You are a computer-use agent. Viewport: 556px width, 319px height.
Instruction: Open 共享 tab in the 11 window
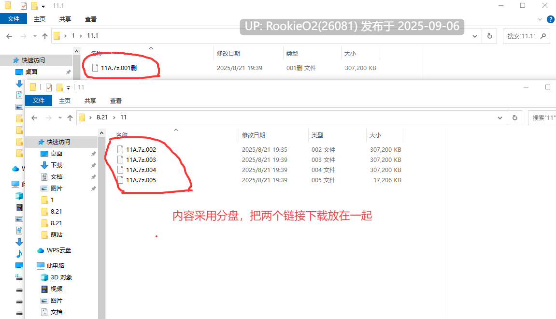[x=90, y=101]
